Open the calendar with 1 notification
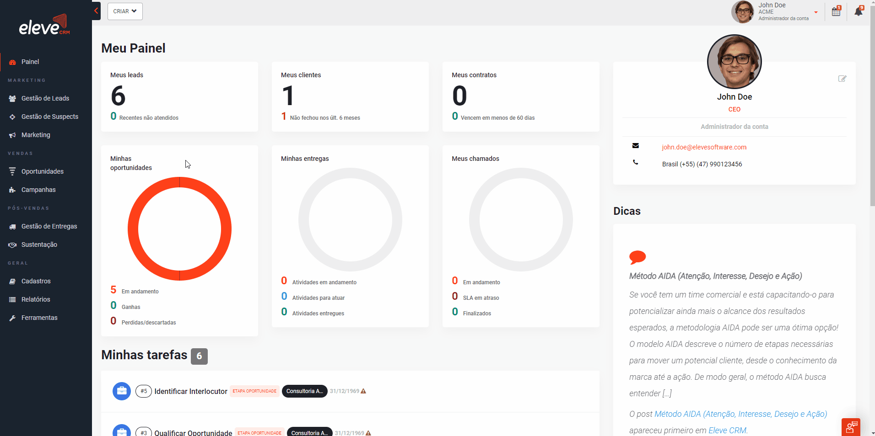 pyautogui.click(x=836, y=11)
